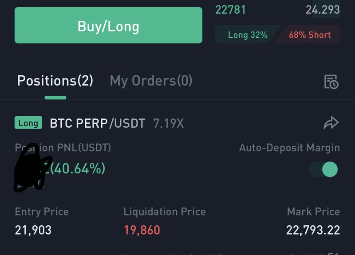Screen dimensions: 355x255
Task: Tap the 22,793.22 mark price value
Action: point(313,230)
